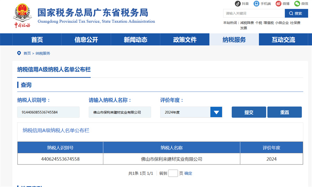Click the 重置 reset button
The image size is (312, 187).
coord(284,112)
